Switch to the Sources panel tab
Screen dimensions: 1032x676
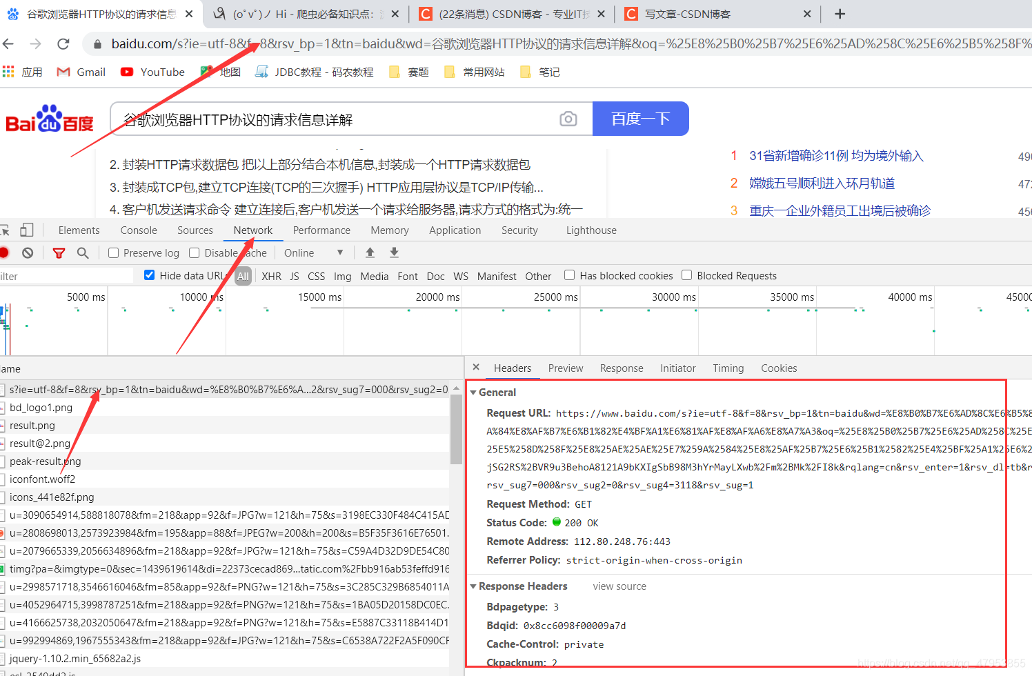(195, 230)
